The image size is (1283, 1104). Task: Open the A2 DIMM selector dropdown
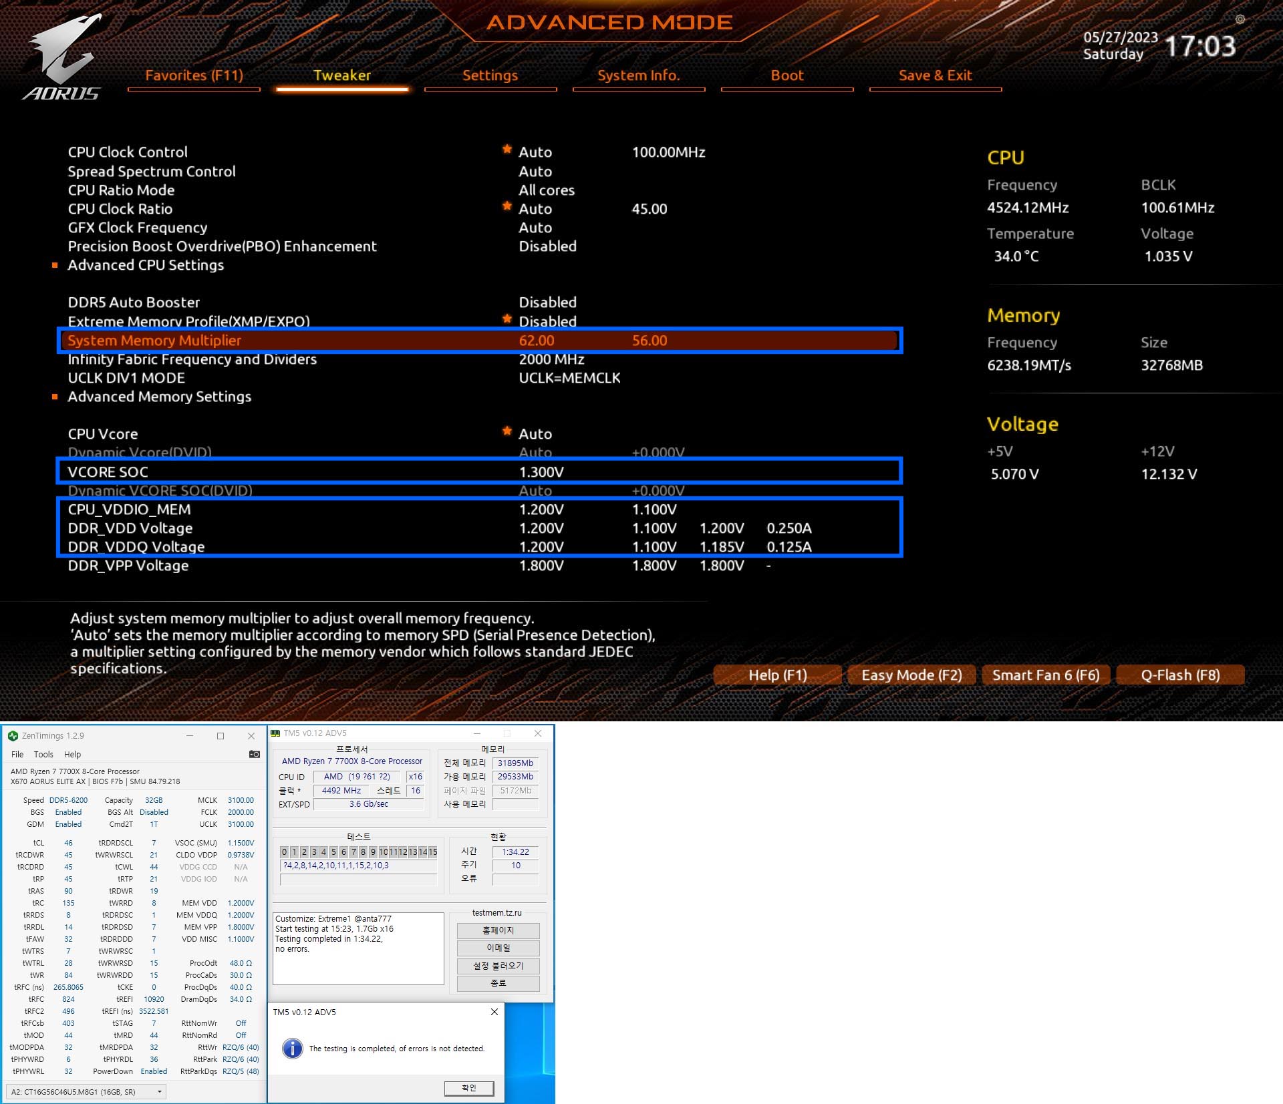(x=86, y=1092)
